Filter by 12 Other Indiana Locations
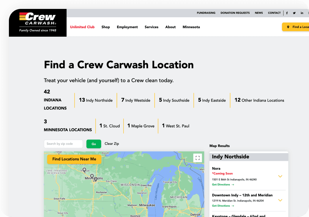Image resolution: width=309 pixels, height=217 pixels. [259, 100]
